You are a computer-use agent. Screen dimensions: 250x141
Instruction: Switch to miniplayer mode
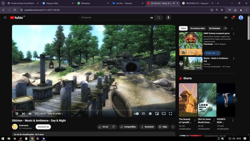(157, 114)
